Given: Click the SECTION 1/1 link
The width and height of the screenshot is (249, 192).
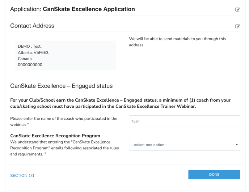Looking at the screenshot, I should [22, 176].
